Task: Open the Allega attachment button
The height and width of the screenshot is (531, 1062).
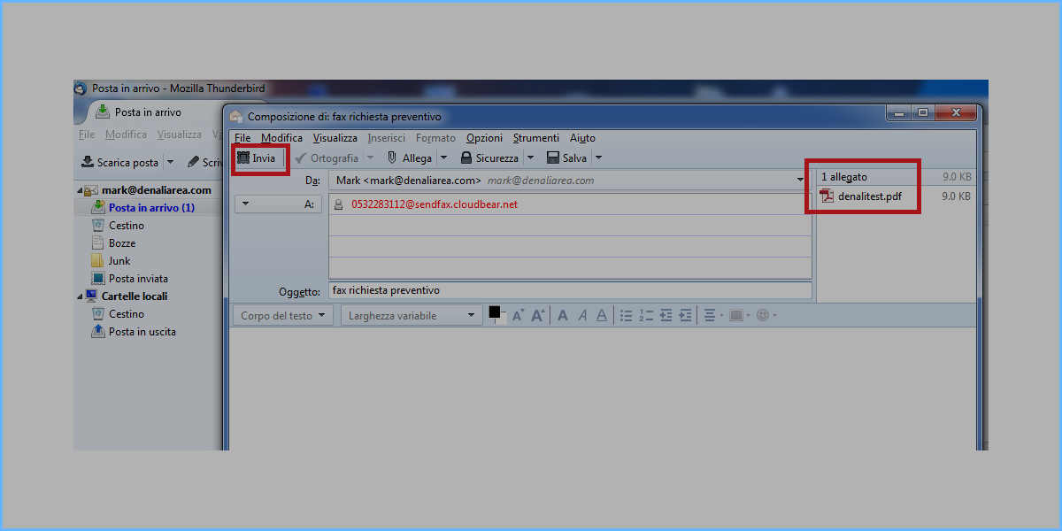Action: 409,158
